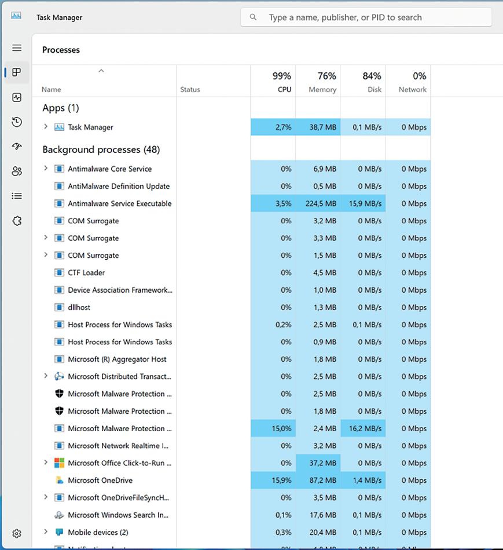This screenshot has width=503, height=550.
Task: Sort by the 99% CPU column header
Action: click(x=273, y=81)
